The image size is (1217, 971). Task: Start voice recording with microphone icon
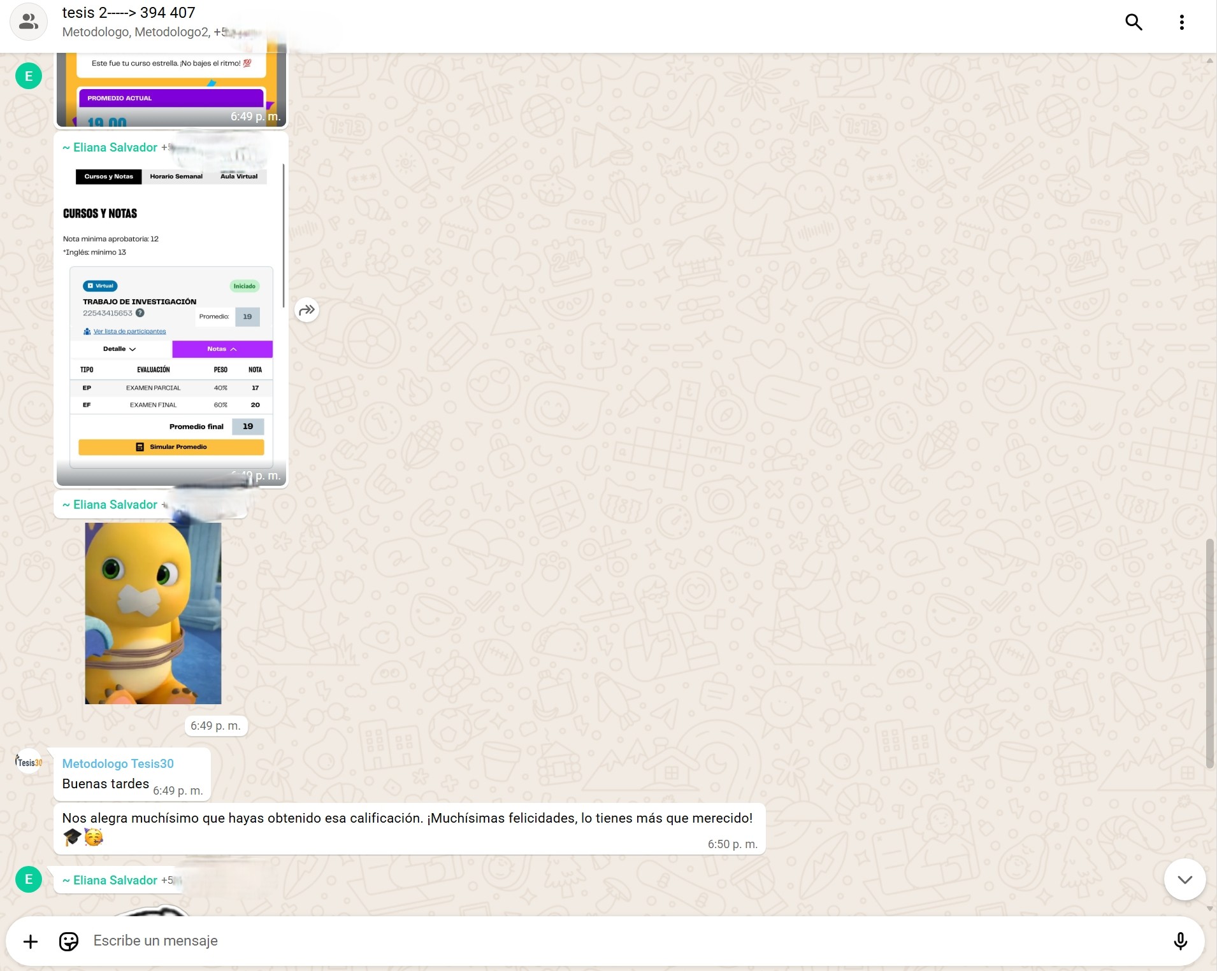[x=1180, y=941]
